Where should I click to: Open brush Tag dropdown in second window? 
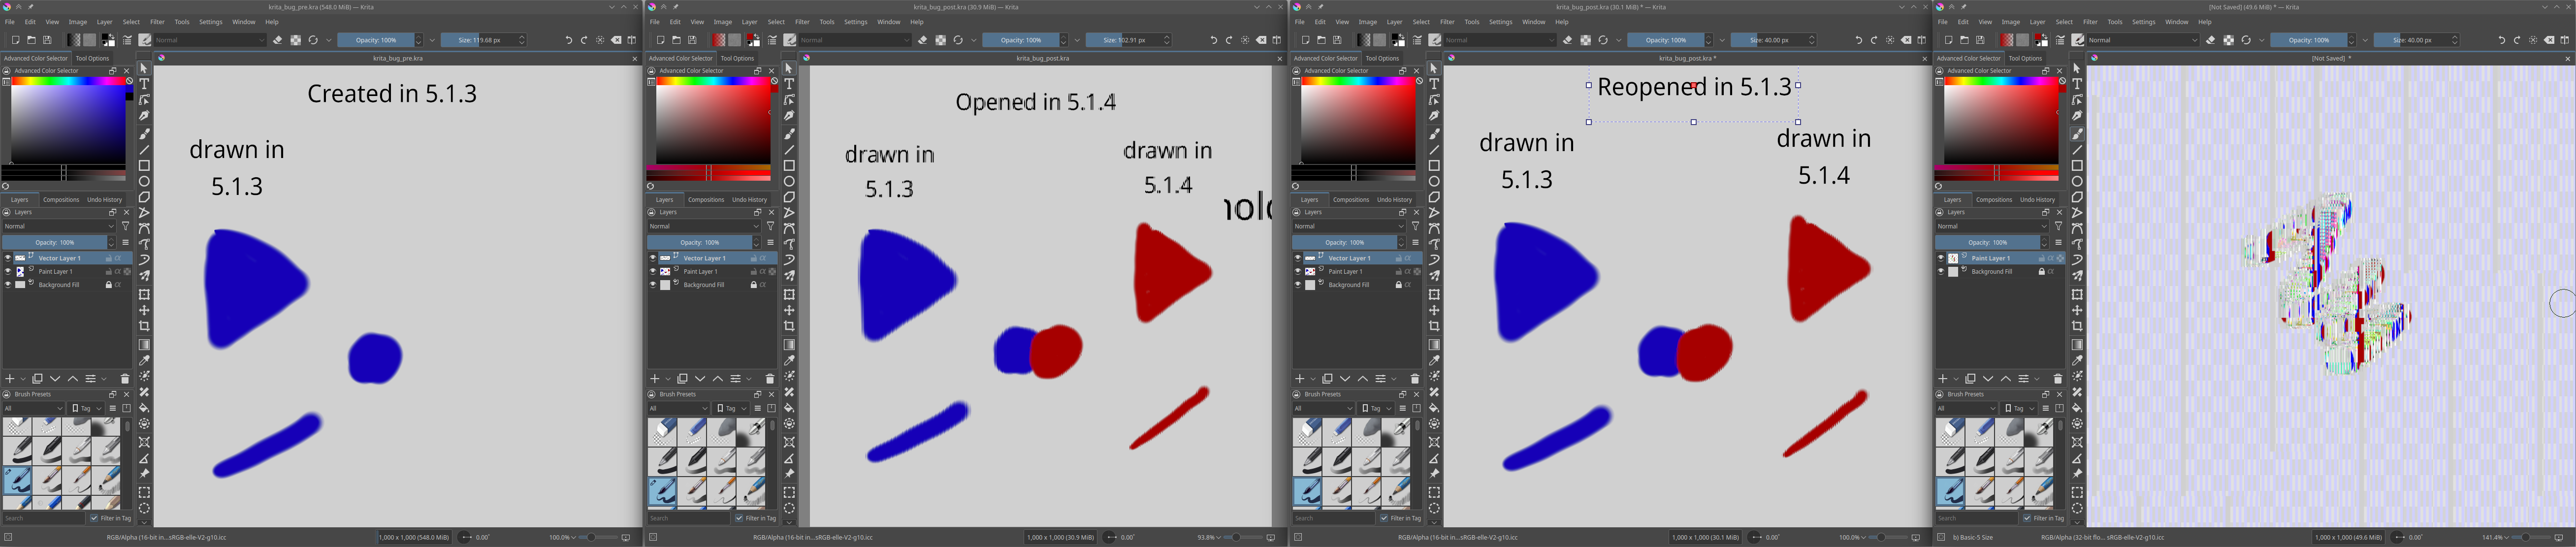(731, 408)
